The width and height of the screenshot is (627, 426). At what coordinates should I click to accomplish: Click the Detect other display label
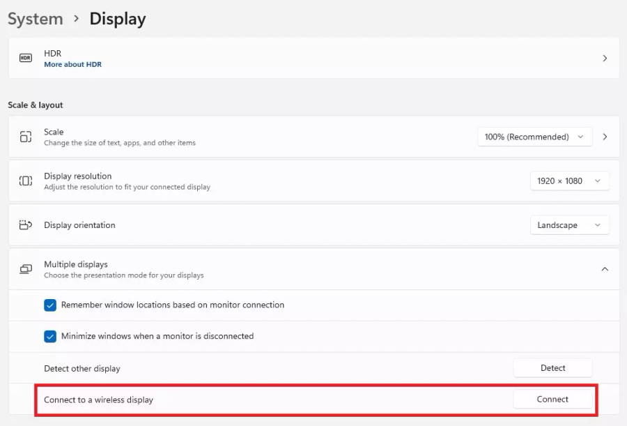(82, 368)
